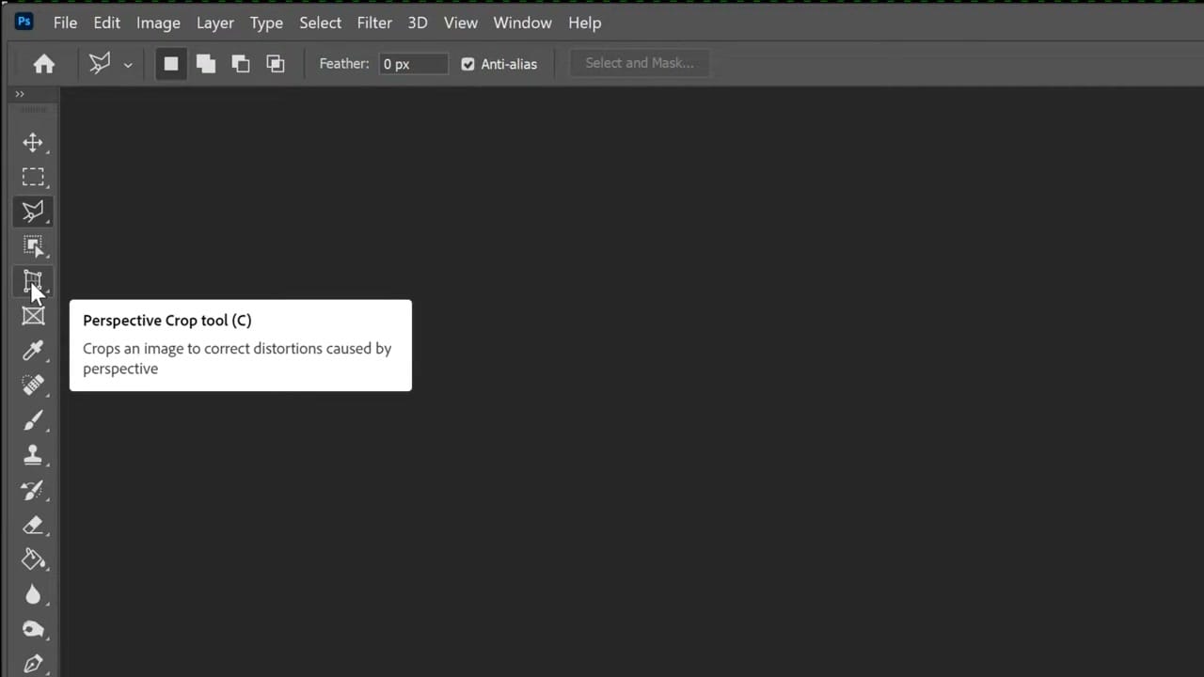The width and height of the screenshot is (1204, 677).
Task: Select the Eraser tool
Action: click(33, 525)
